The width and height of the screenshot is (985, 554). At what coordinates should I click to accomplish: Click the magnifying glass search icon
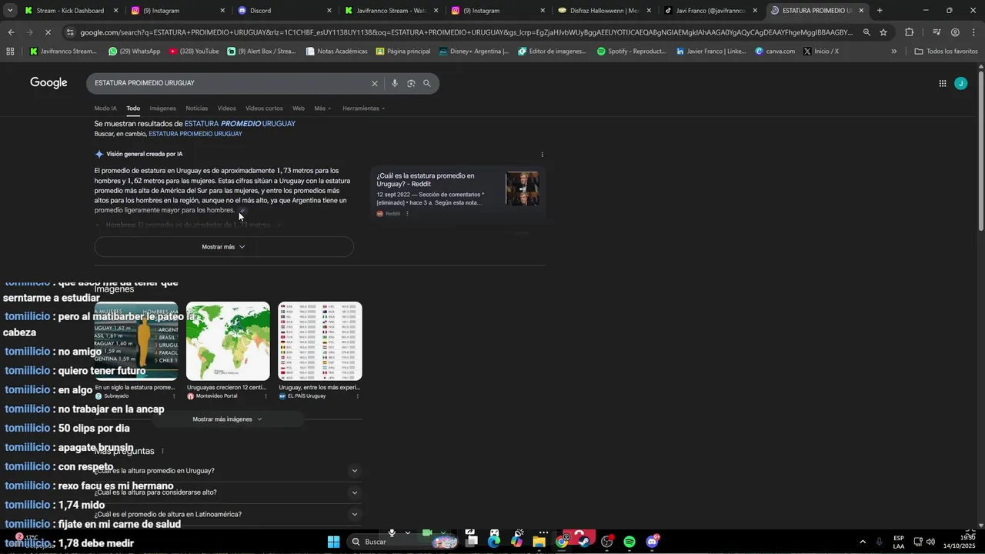pyautogui.click(x=427, y=83)
